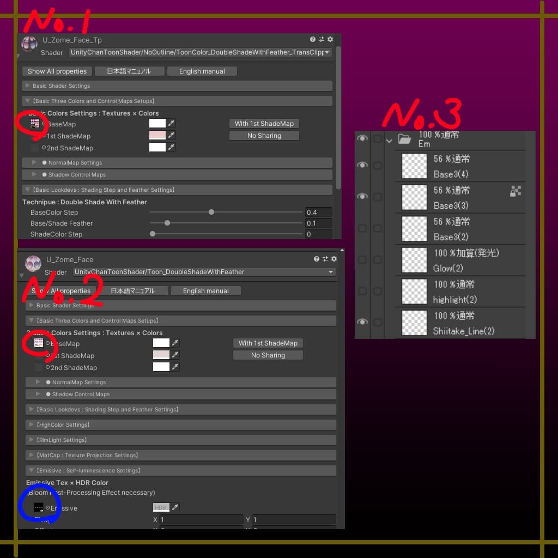Show the Glow(2) layer
This screenshot has height=558, width=558.
[x=362, y=259]
